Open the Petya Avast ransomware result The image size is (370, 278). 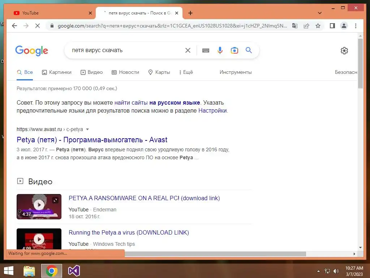pos(92,140)
